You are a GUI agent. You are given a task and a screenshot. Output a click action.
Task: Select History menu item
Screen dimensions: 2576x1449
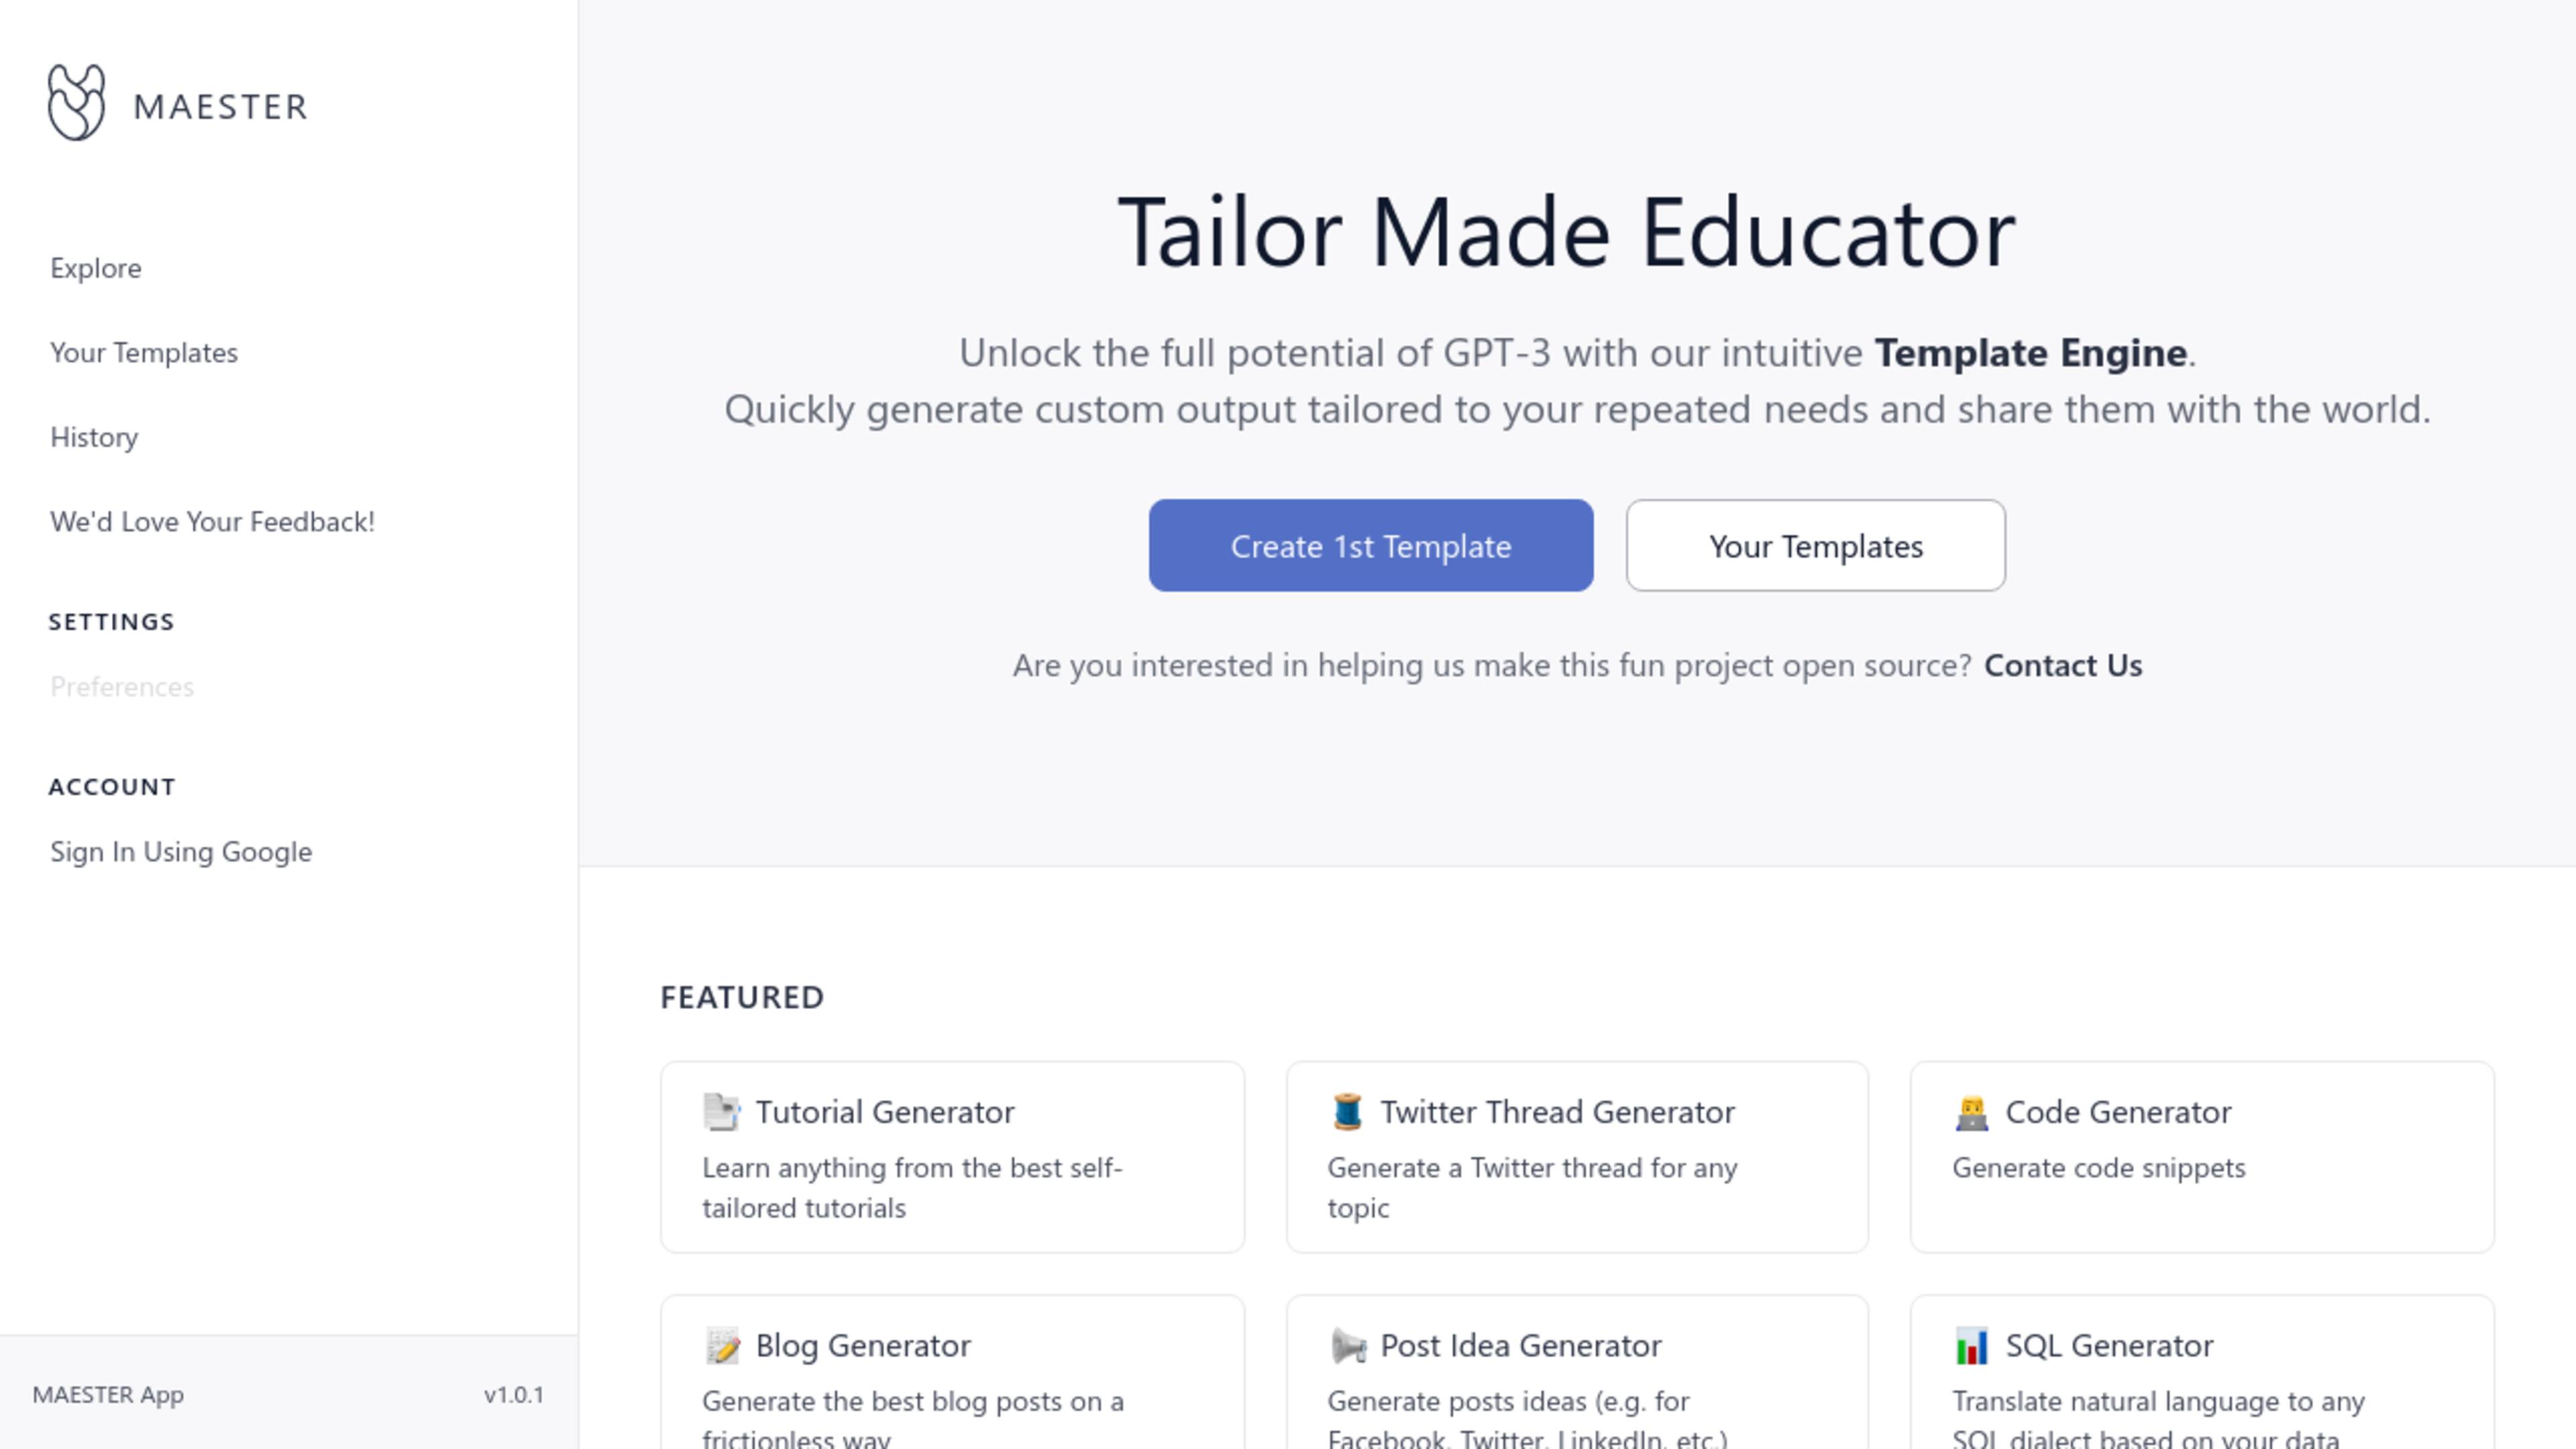(x=94, y=437)
